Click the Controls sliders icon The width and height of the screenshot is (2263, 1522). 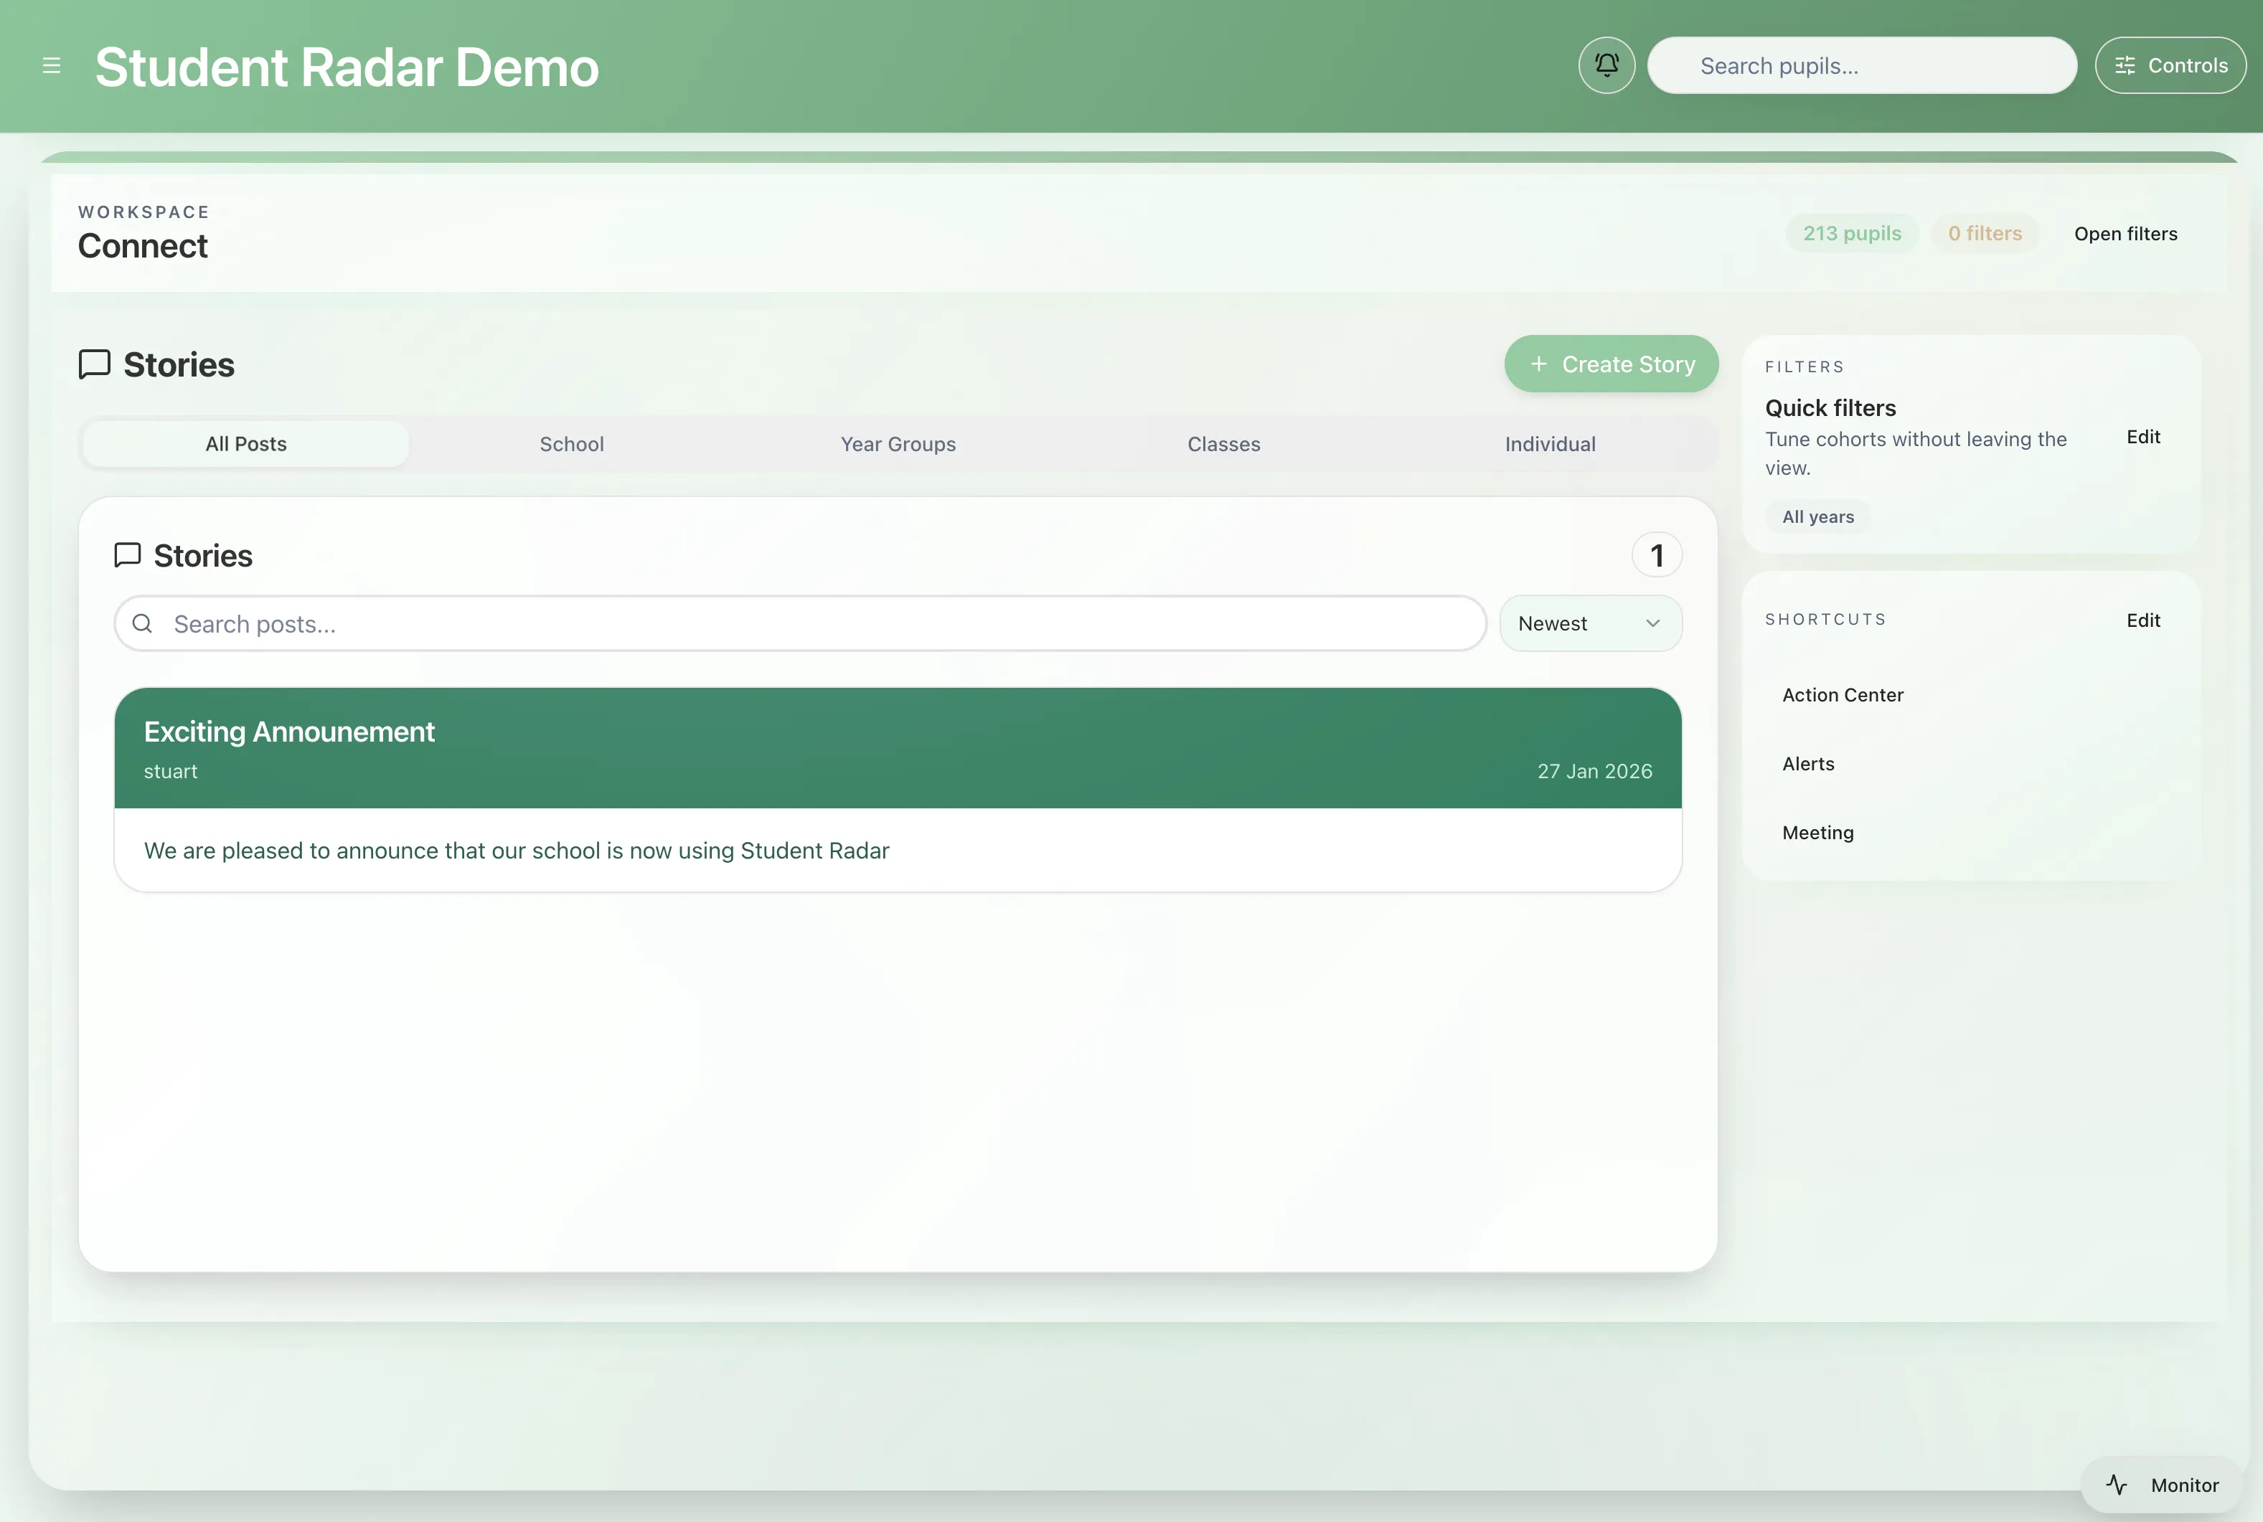[2125, 66]
